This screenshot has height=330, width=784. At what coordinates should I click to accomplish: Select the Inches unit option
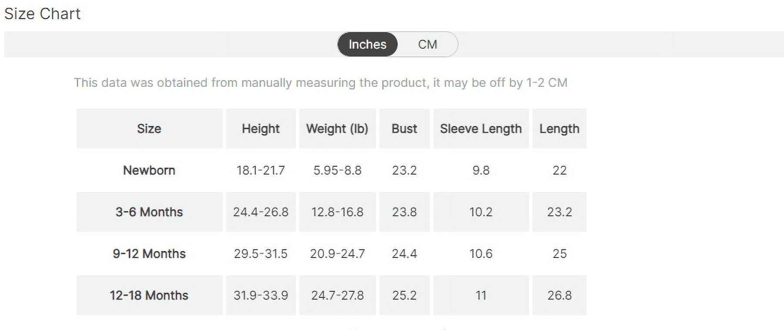click(367, 44)
